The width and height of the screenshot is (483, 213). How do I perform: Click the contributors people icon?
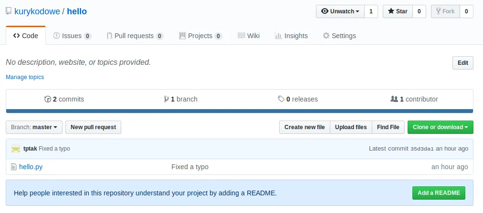pyautogui.click(x=394, y=99)
